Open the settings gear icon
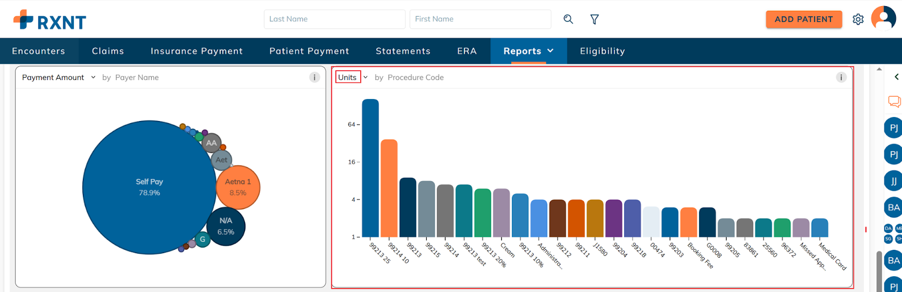 coord(858,19)
